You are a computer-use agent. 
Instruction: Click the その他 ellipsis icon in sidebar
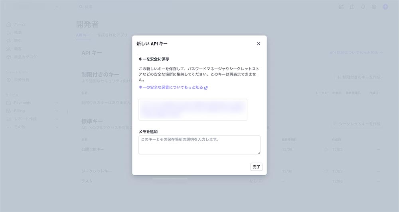click(9, 127)
